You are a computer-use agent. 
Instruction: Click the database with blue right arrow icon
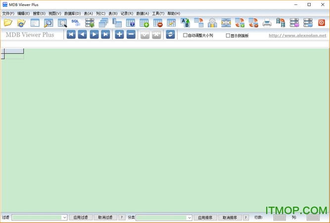click(x=308, y=23)
